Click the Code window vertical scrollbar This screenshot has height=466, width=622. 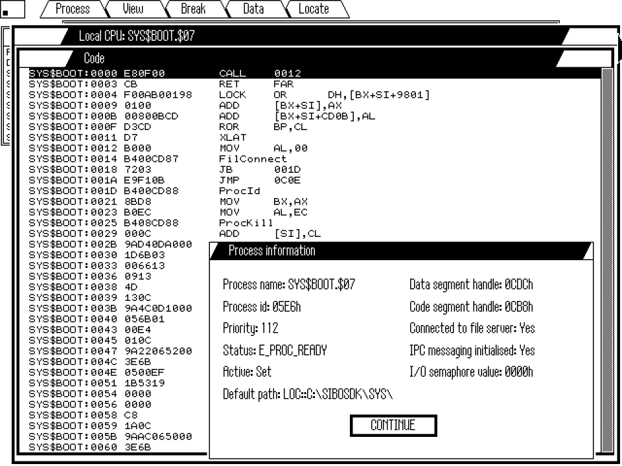click(607, 259)
